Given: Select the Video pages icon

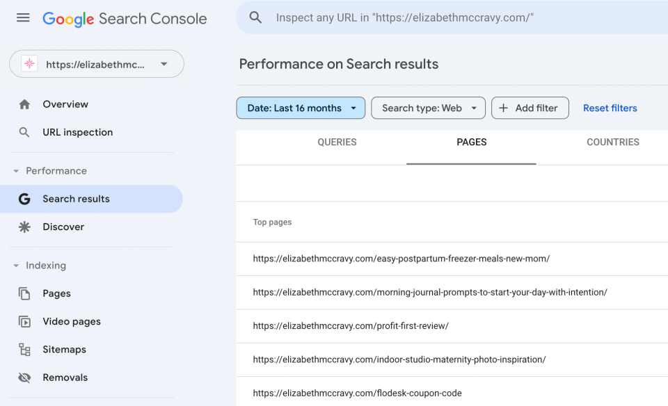Looking at the screenshot, I should pos(25,321).
